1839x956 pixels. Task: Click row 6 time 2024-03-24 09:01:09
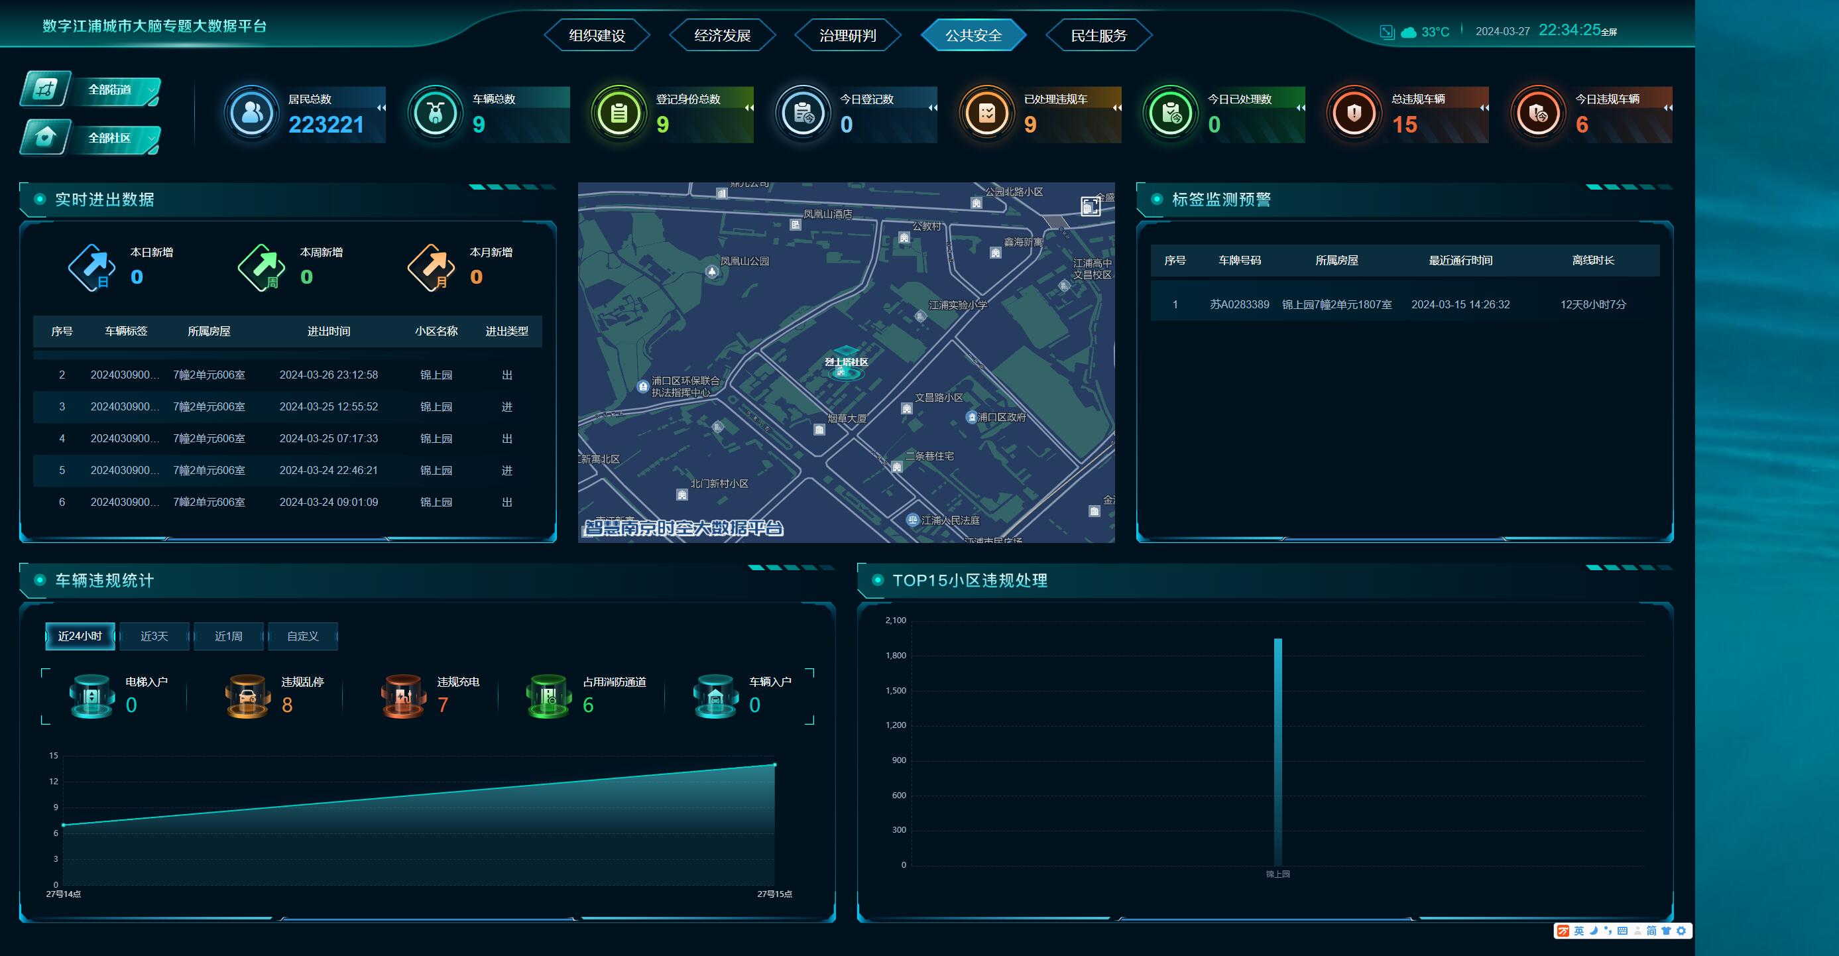tap(328, 502)
